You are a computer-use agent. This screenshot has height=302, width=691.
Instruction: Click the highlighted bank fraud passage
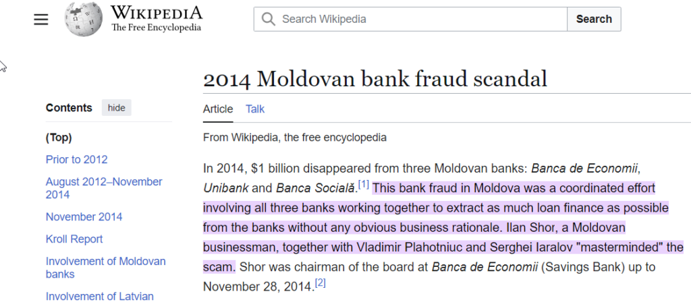pos(443,228)
